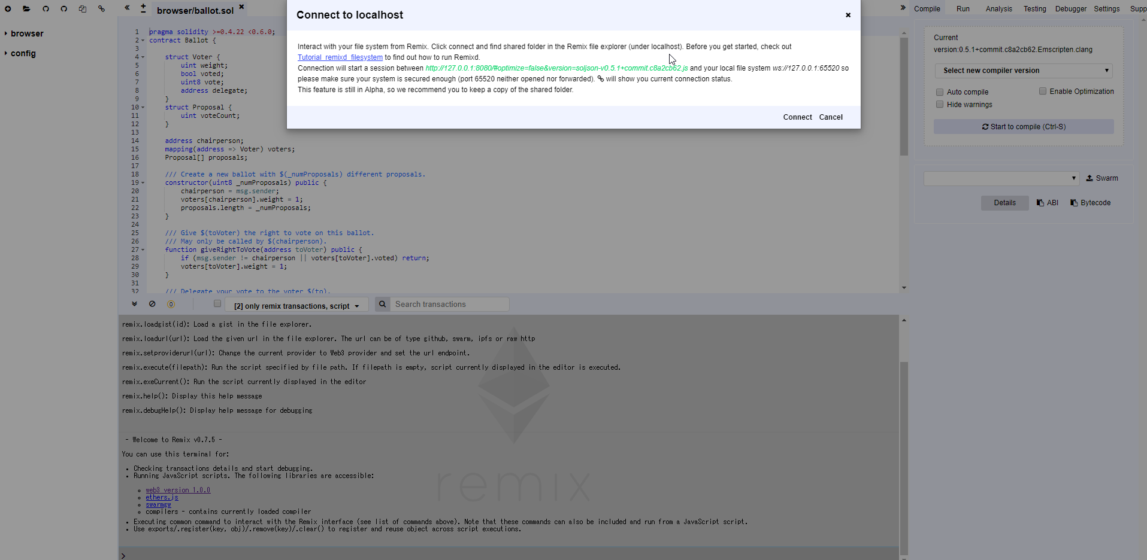
Task: Open the Remixd tutorial link
Action: tap(340, 57)
